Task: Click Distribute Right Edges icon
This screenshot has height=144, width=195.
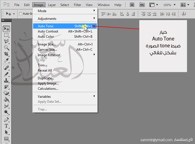Action: [x=173, y=14]
